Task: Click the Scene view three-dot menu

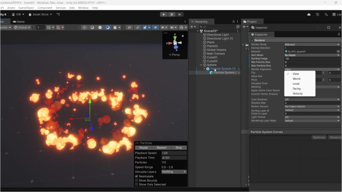Action: click(185, 22)
